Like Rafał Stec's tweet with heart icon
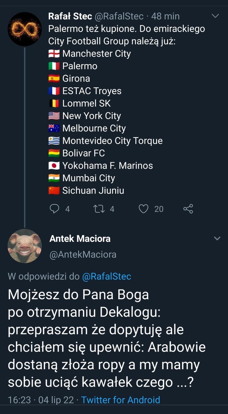 (x=143, y=209)
